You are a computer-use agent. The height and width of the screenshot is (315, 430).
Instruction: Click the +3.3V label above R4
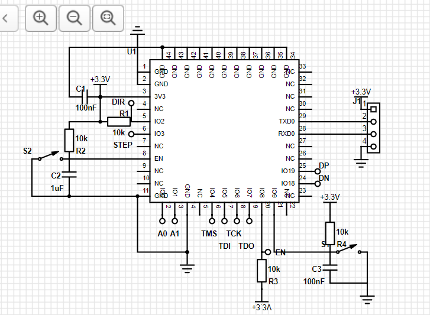(330, 197)
